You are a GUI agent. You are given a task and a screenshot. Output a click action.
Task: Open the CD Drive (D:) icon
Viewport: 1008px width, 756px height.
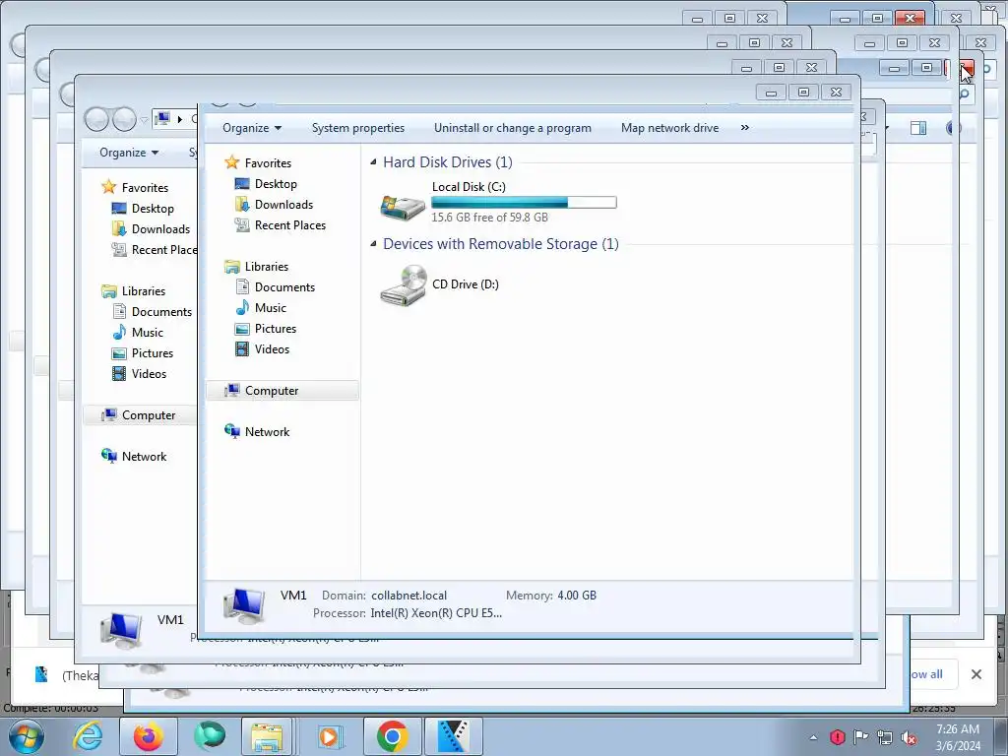click(403, 285)
